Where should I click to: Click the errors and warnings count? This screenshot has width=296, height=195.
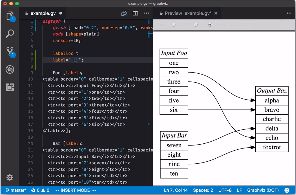point(40,190)
